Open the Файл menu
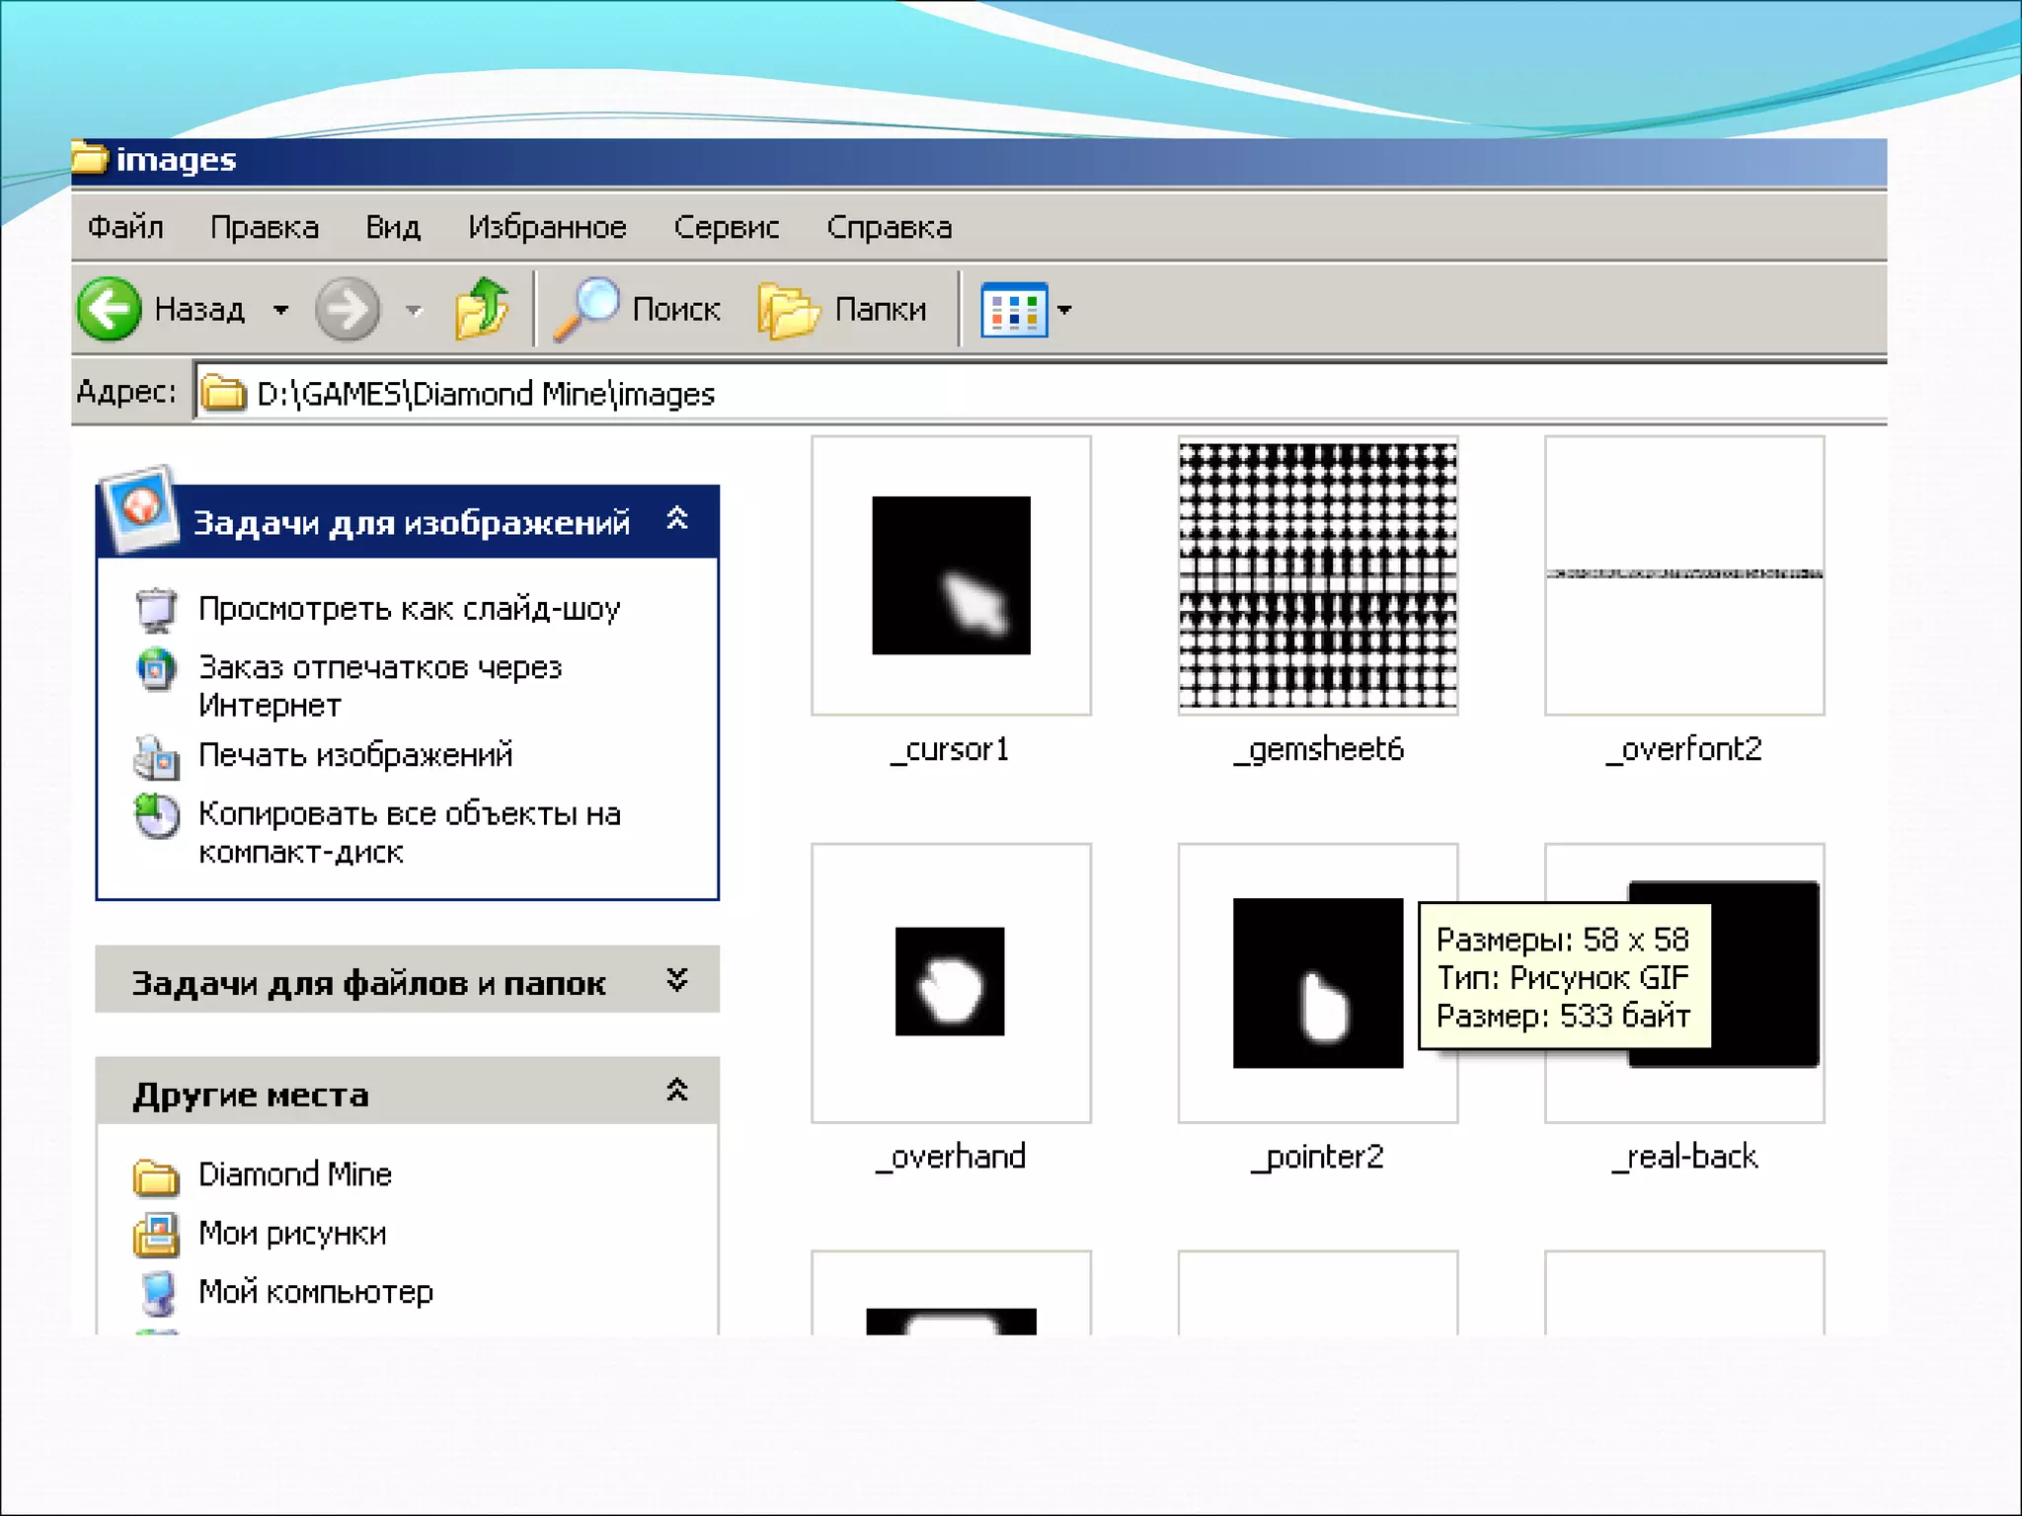This screenshot has width=2022, height=1516. (125, 227)
